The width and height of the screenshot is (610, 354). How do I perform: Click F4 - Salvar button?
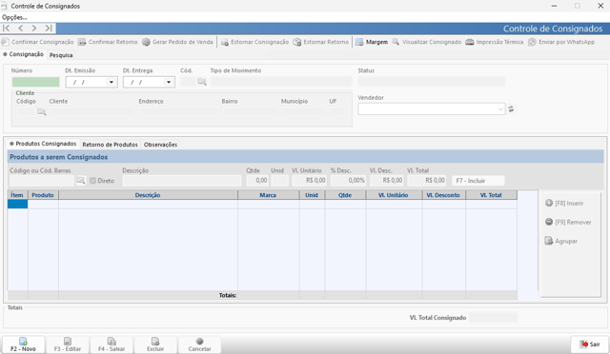pos(112,344)
